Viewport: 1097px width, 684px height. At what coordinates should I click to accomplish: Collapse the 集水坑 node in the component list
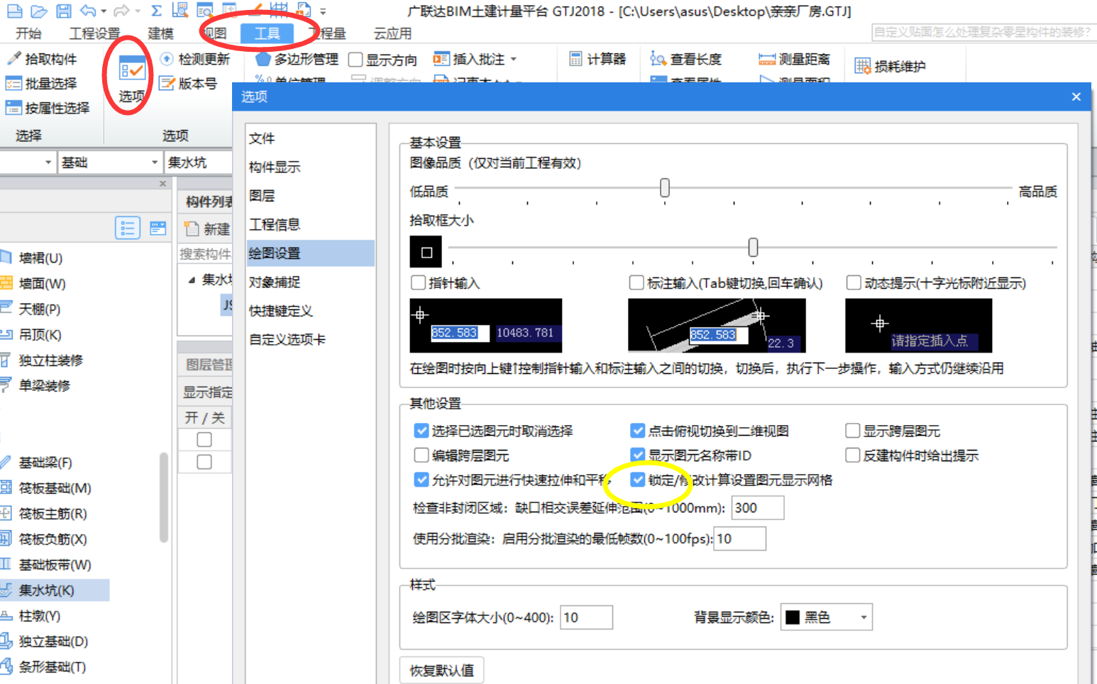click(x=192, y=280)
